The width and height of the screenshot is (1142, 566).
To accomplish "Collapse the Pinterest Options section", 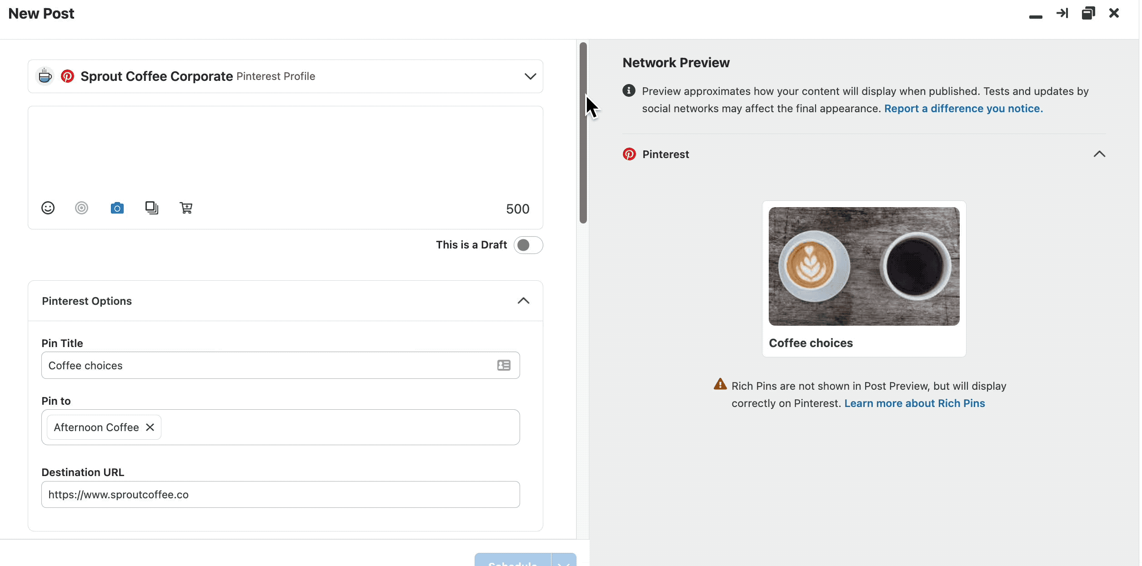I will 523,301.
